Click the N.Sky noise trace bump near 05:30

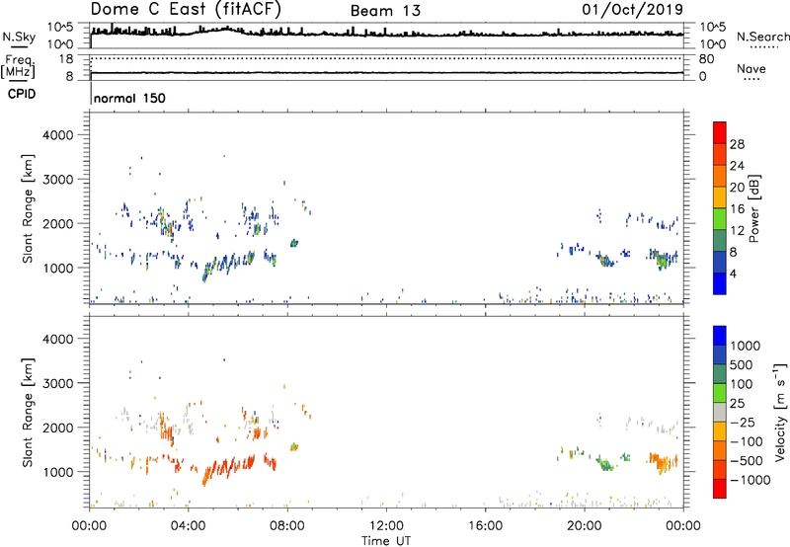coord(225,29)
